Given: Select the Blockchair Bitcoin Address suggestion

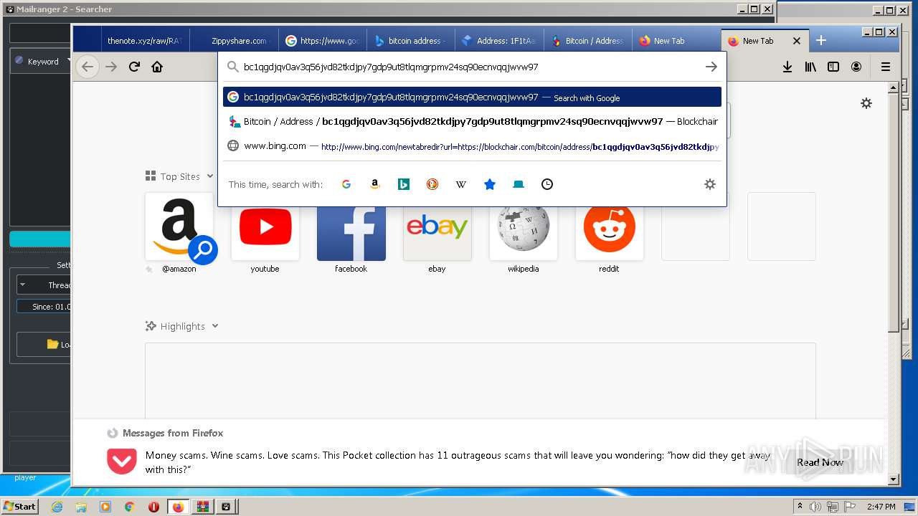Looking at the screenshot, I should (472, 121).
